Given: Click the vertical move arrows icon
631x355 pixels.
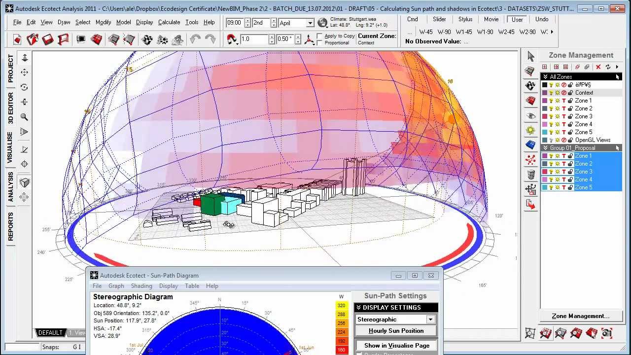Looking at the screenshot, I should pos(24,58).
